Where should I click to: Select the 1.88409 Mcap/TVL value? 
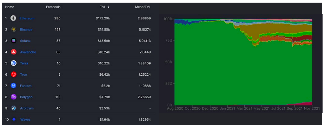(144, 63)
